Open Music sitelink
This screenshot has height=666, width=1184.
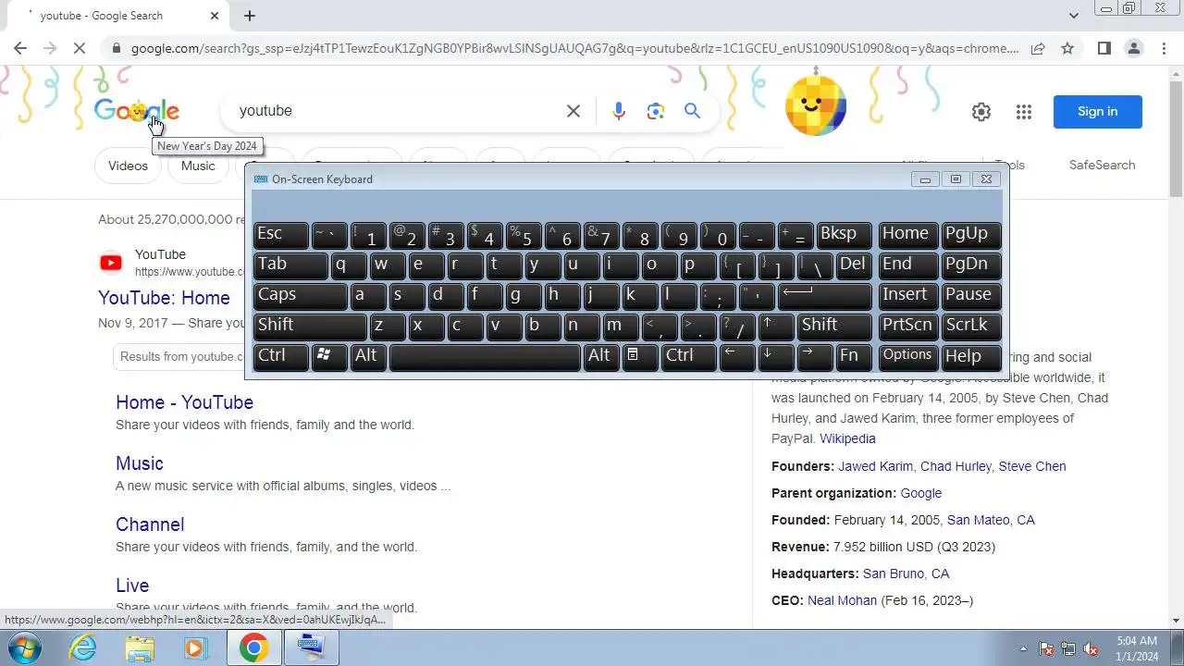click(139, 463)
